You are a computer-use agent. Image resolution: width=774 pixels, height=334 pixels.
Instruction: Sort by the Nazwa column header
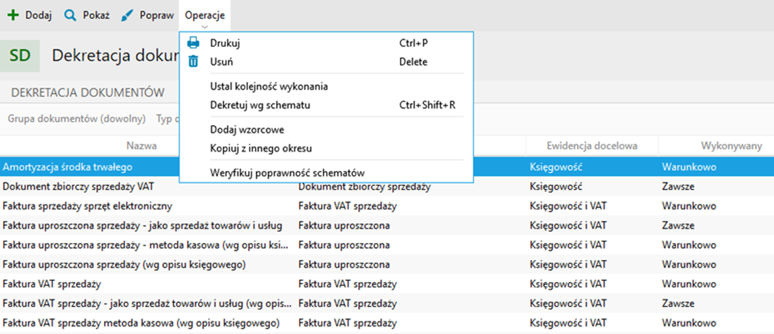pyautogui.click(x=142, y=146)
